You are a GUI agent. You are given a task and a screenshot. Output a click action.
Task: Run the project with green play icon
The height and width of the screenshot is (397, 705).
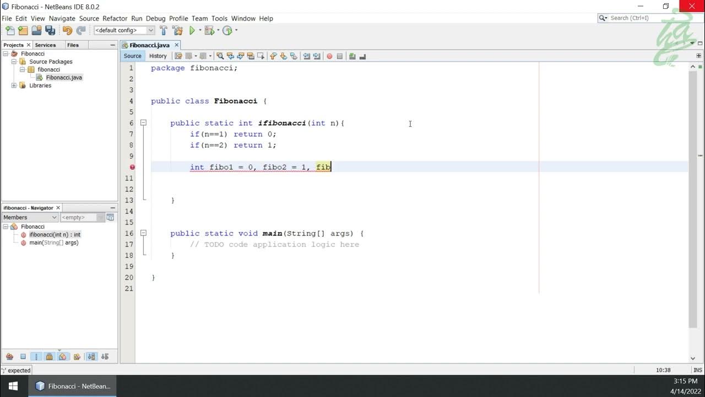click(192, 30)
